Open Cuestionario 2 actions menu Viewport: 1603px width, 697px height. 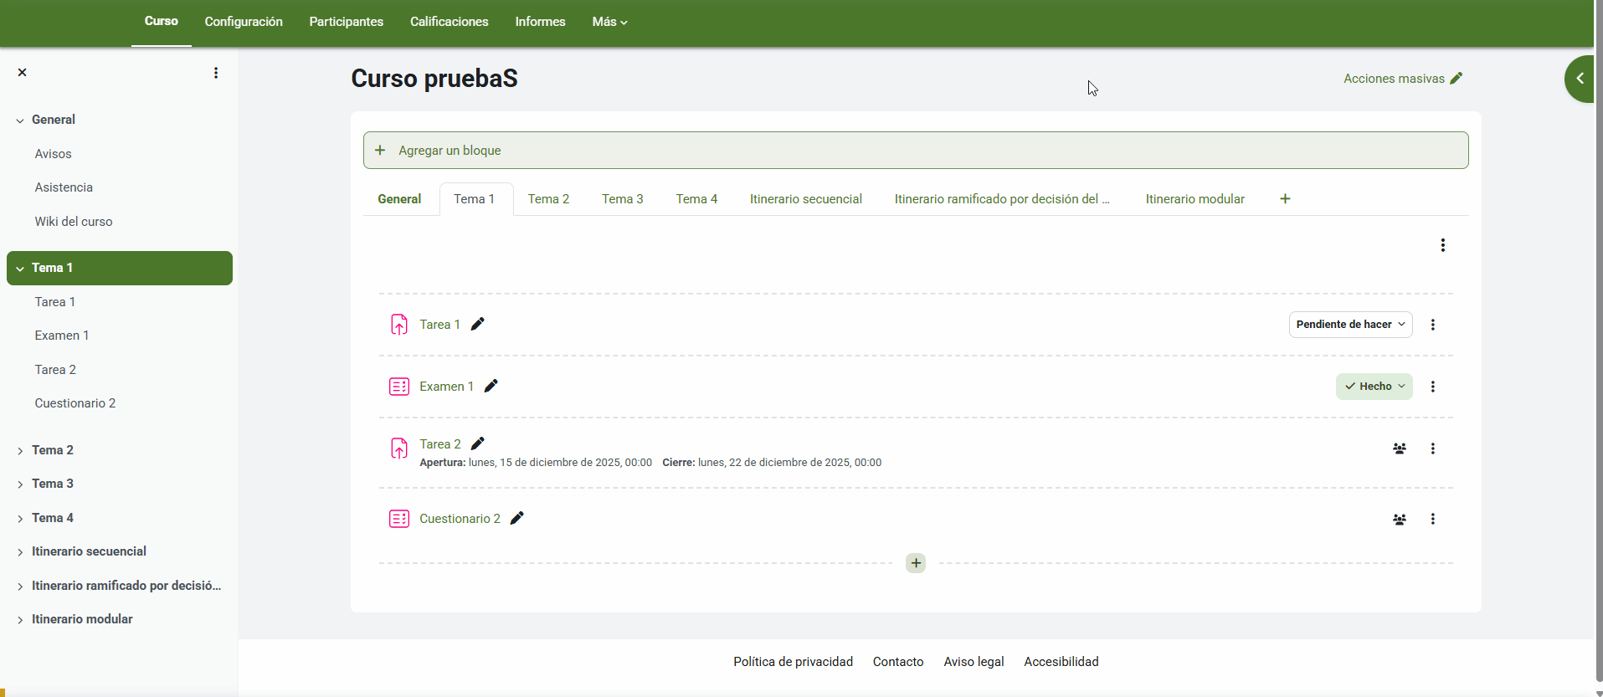(x=1432, y=519)
